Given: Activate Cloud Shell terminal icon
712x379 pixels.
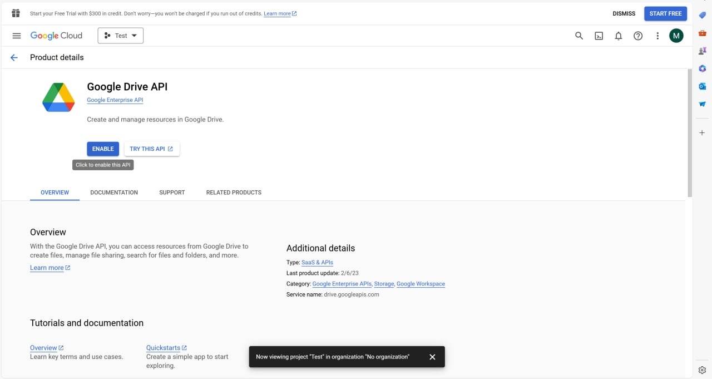Looking at the screenshot, I should point(599,36).
